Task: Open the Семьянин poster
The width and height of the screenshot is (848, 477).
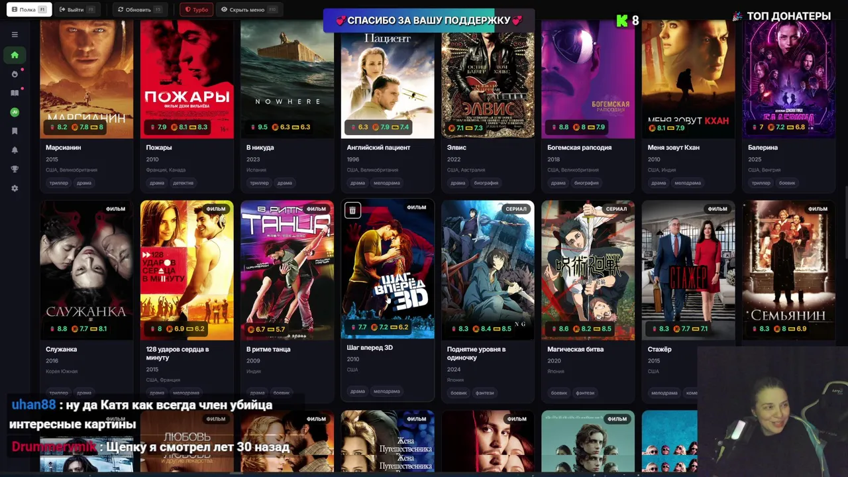Action: tap(788, 270)
